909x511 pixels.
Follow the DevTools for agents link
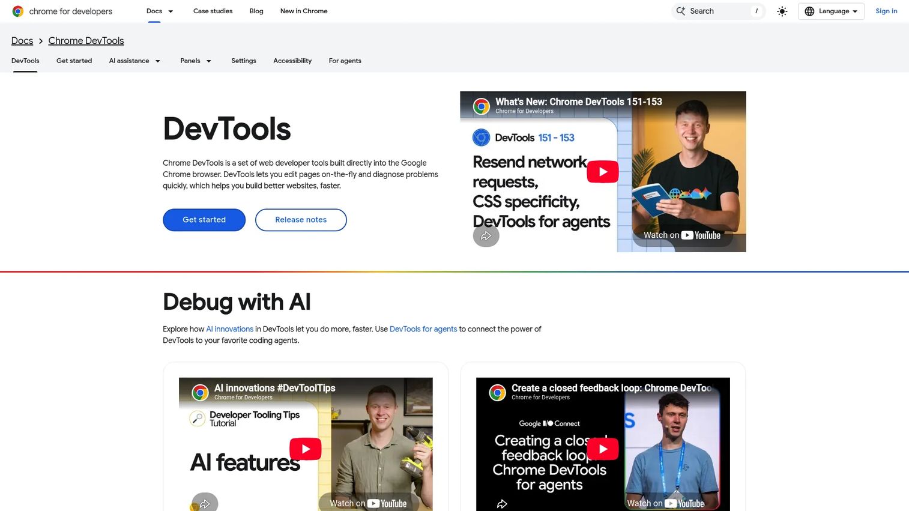coord(423,329)
